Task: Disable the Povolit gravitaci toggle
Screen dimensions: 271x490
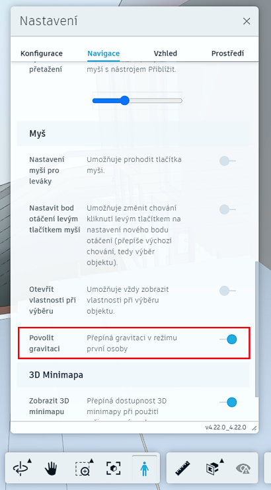Action: tap(228, 339)
